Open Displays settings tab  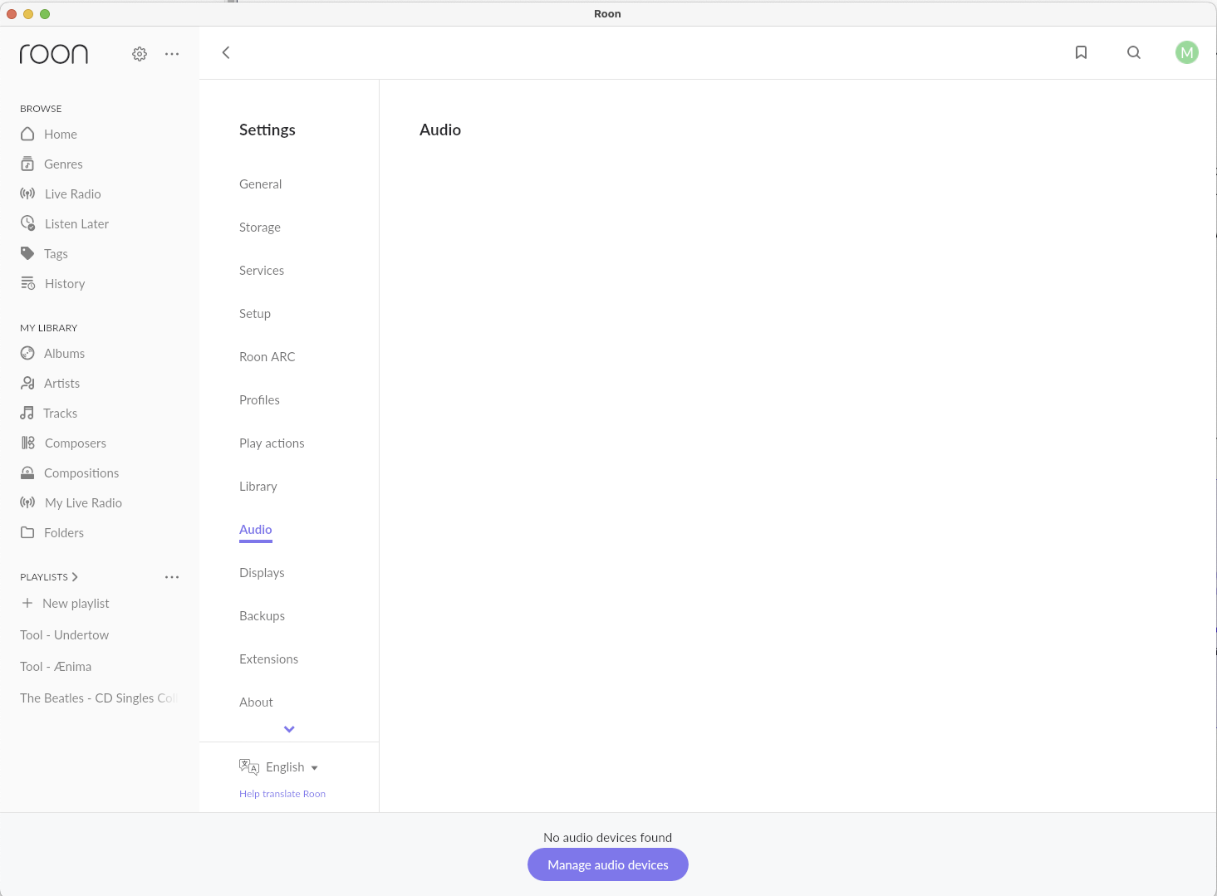[262, 573]
